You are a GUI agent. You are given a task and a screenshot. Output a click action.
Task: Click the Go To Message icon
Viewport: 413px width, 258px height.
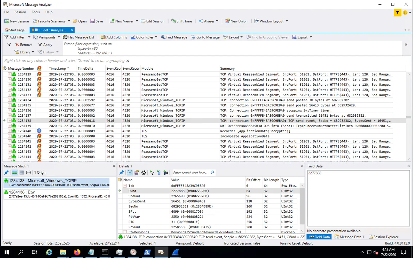tap(193, 37)
